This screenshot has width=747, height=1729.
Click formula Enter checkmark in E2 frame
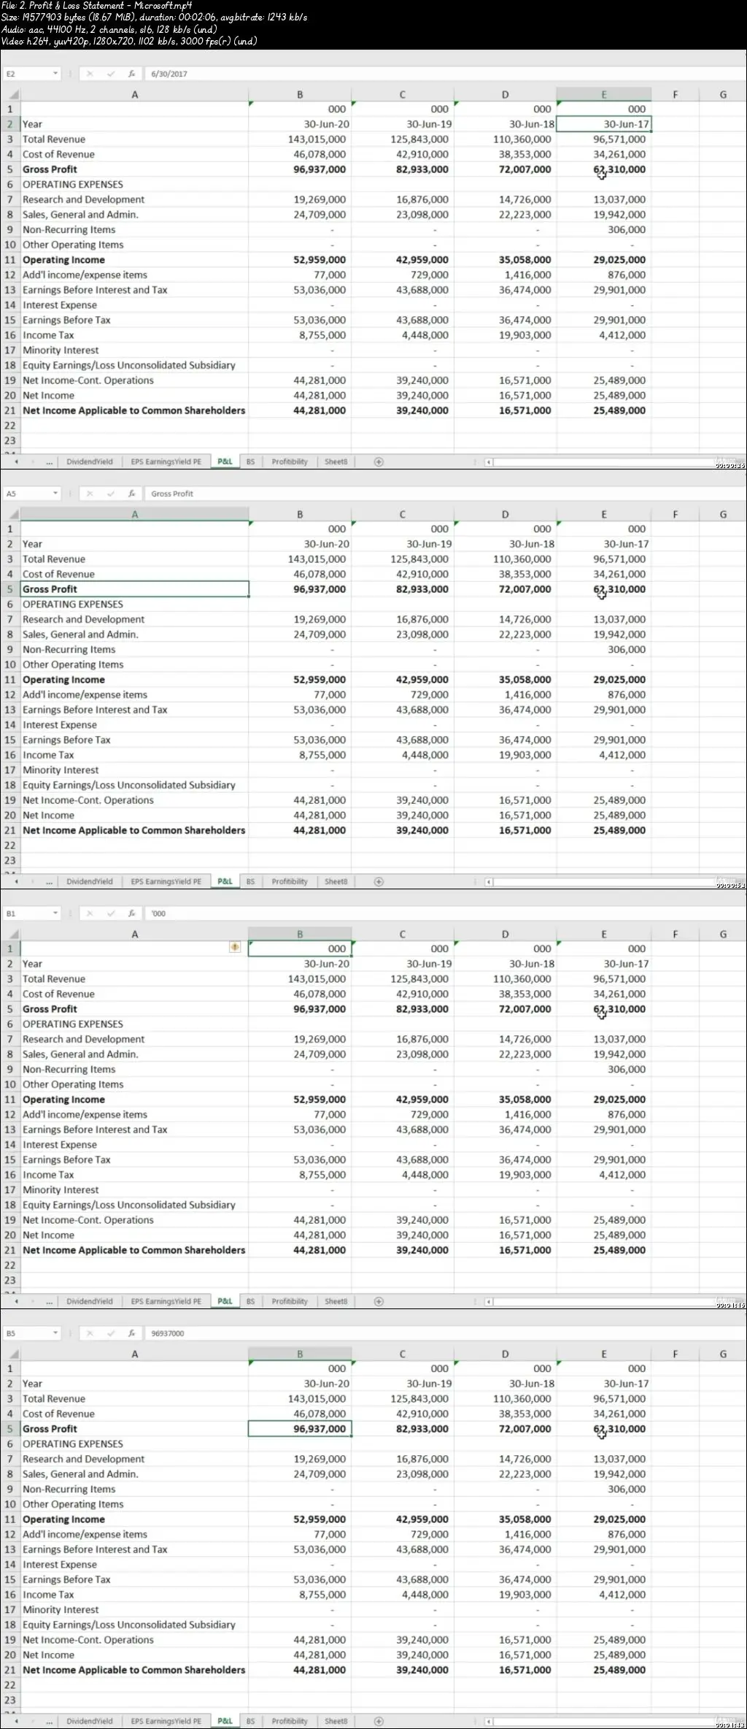pyautogui.click(x=111, y=74)
